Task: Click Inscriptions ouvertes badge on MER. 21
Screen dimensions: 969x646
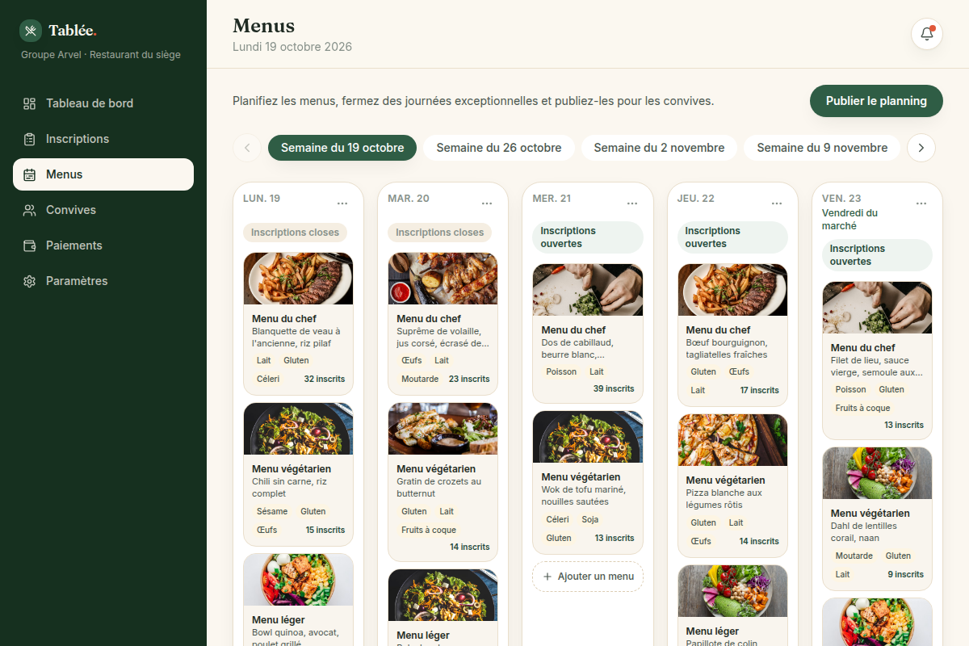Action: [x=588, y=237]
